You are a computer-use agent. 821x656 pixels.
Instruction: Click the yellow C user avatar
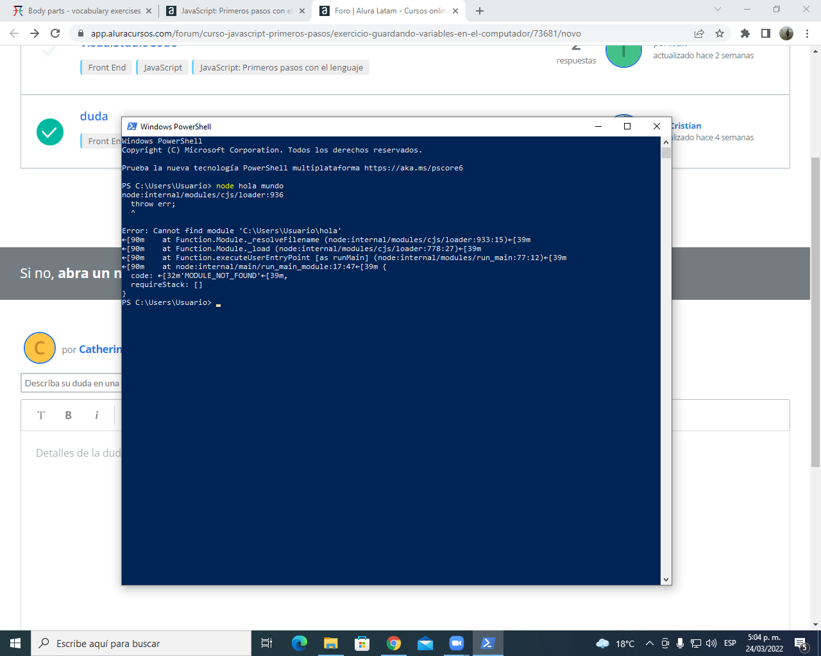pyautogui.click(x=40, y=348)
